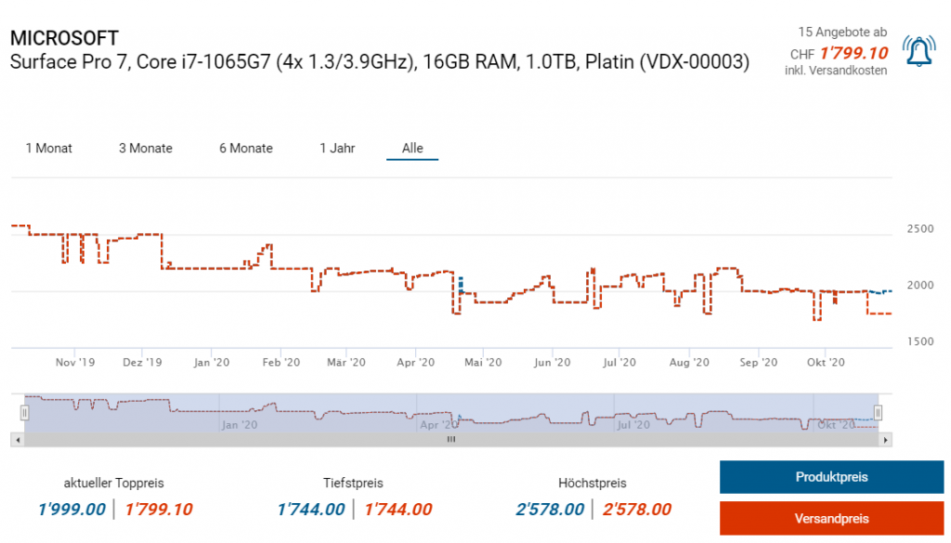Select the 1 Monat time range

[49, 149]
